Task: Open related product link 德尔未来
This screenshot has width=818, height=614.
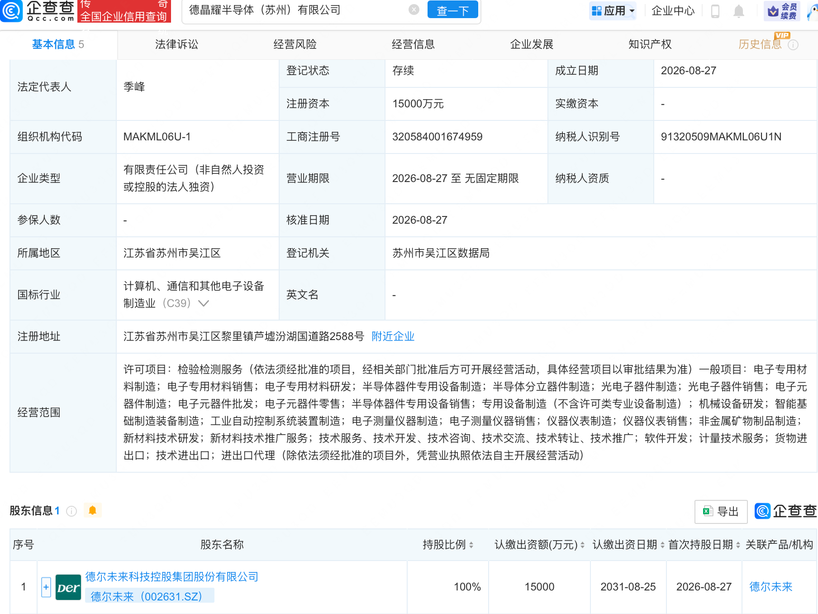Action: coord(771,587)
